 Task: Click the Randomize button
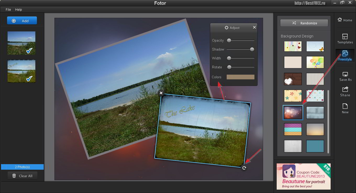304,23
